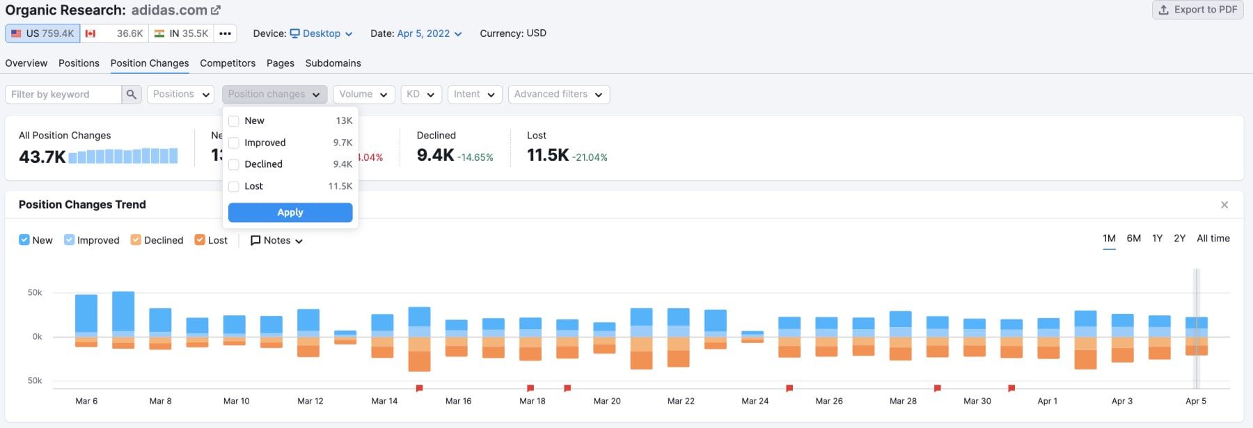1253x428 pixels.
Task: Click the Apply filter button
Action: point(290,213)
